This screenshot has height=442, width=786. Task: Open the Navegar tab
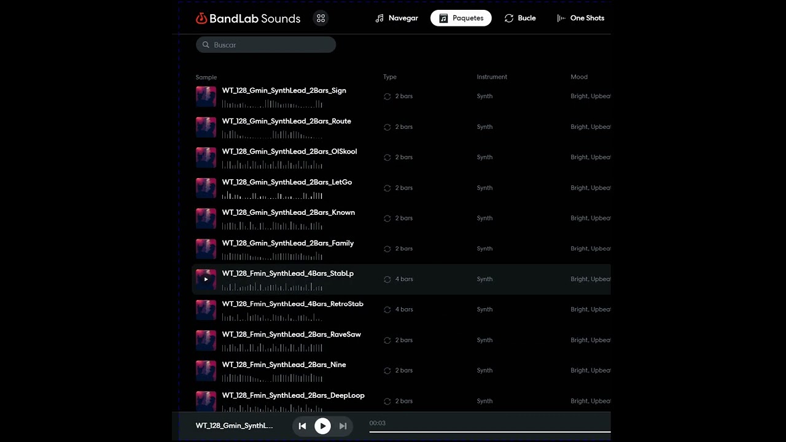pos(397,18)
